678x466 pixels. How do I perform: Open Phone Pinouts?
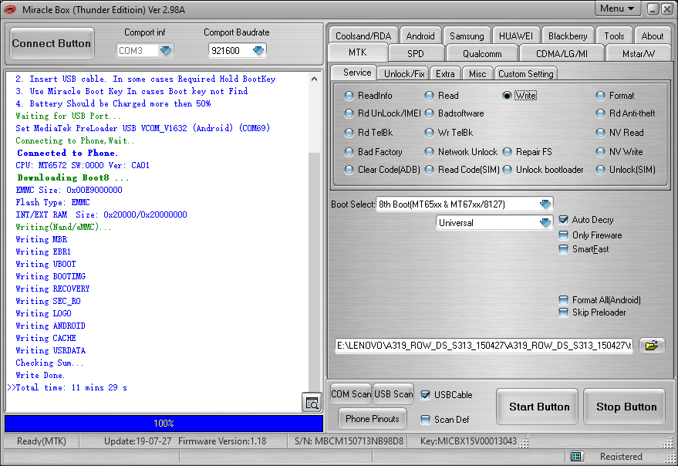pos(372,418)
